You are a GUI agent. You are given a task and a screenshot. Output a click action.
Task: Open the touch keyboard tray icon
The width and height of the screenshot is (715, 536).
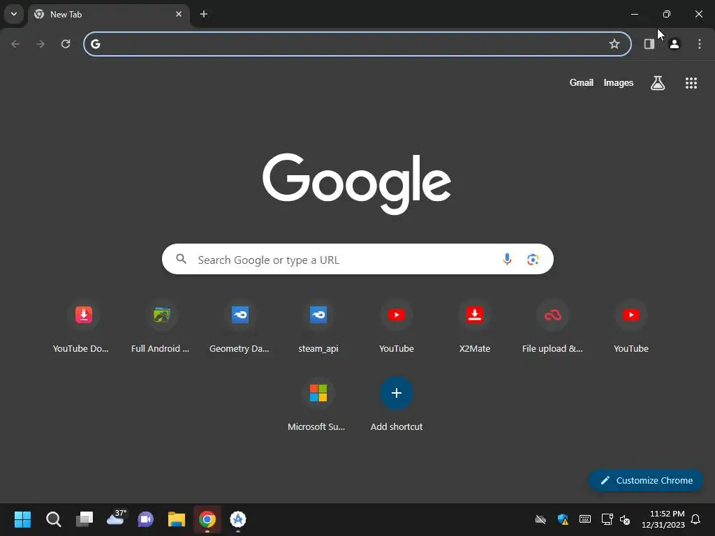[585, 519]
